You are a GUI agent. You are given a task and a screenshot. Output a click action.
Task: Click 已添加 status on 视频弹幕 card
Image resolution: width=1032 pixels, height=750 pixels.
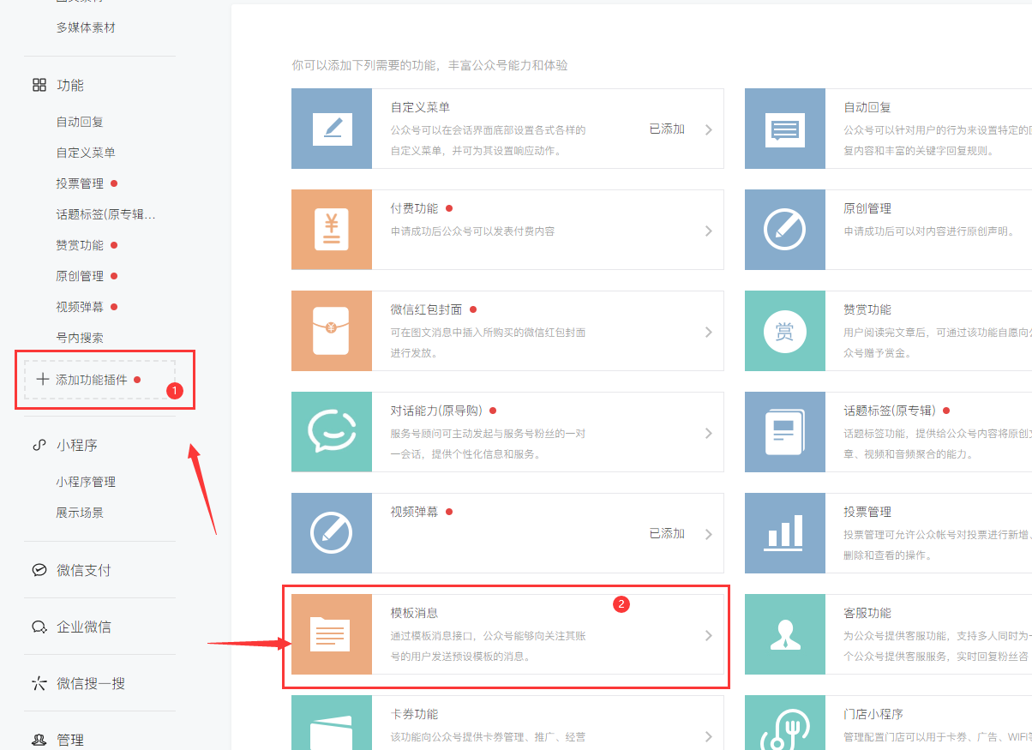click(x=667, y=533)
